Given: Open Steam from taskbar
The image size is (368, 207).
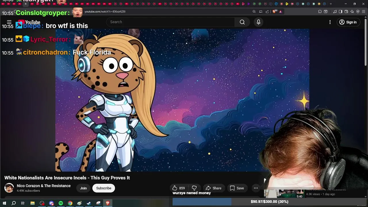Looking at the screenshot, I should (89, 203).
